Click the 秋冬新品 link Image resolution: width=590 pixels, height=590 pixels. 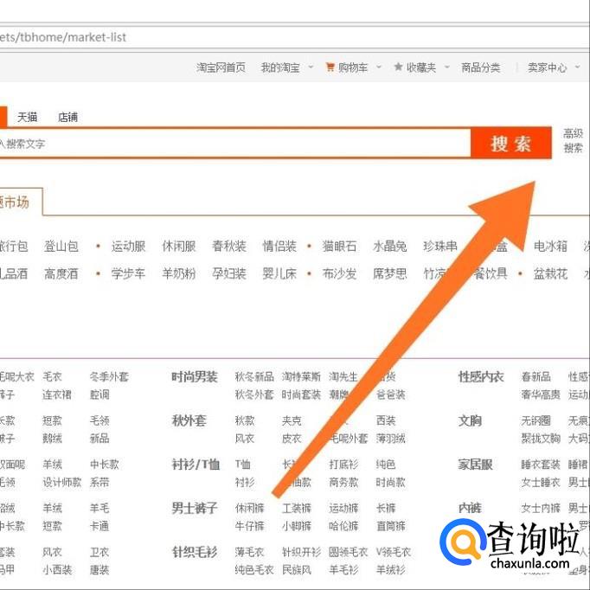click(254, 376)
